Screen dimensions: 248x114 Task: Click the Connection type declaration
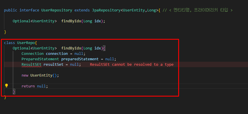pos(33,53)
